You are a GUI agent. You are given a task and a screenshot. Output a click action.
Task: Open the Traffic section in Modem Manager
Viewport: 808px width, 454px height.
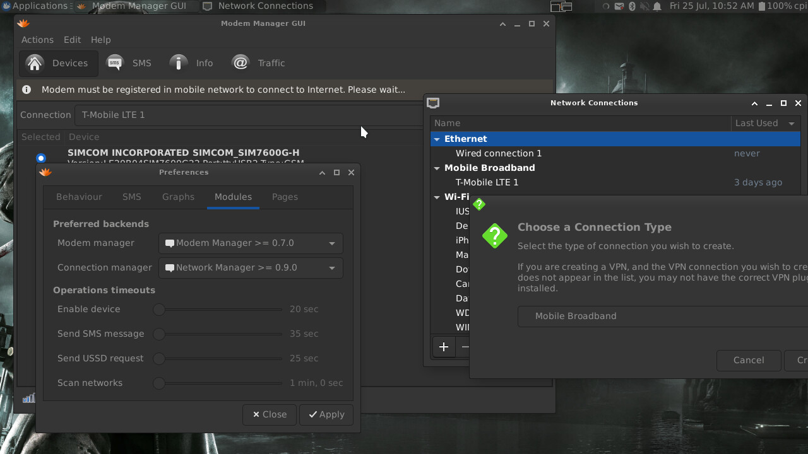pos(258,63)
